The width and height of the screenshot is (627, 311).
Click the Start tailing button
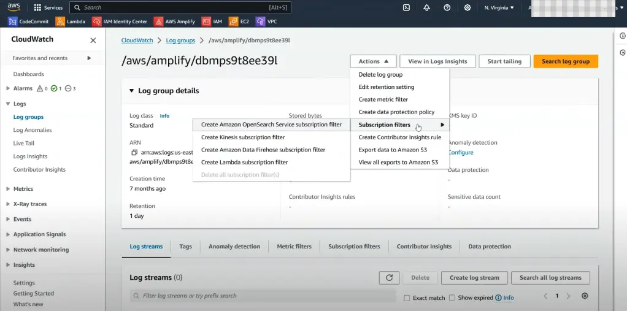tap(504, 61)
